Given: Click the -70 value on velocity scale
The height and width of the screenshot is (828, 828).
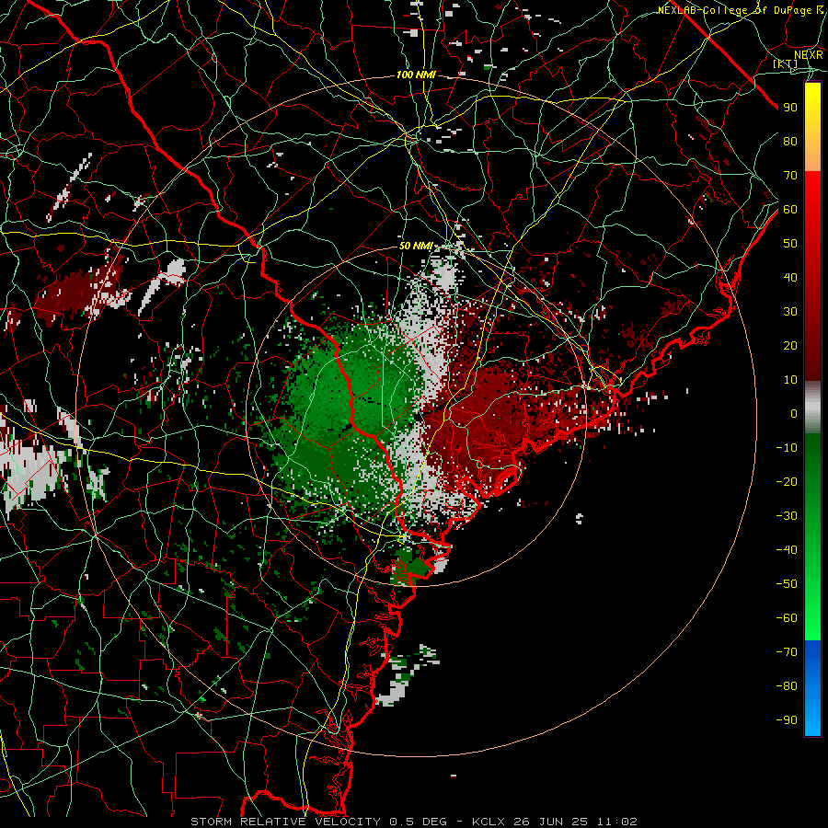Looking at the screenshot, I should tap(787, 652).
